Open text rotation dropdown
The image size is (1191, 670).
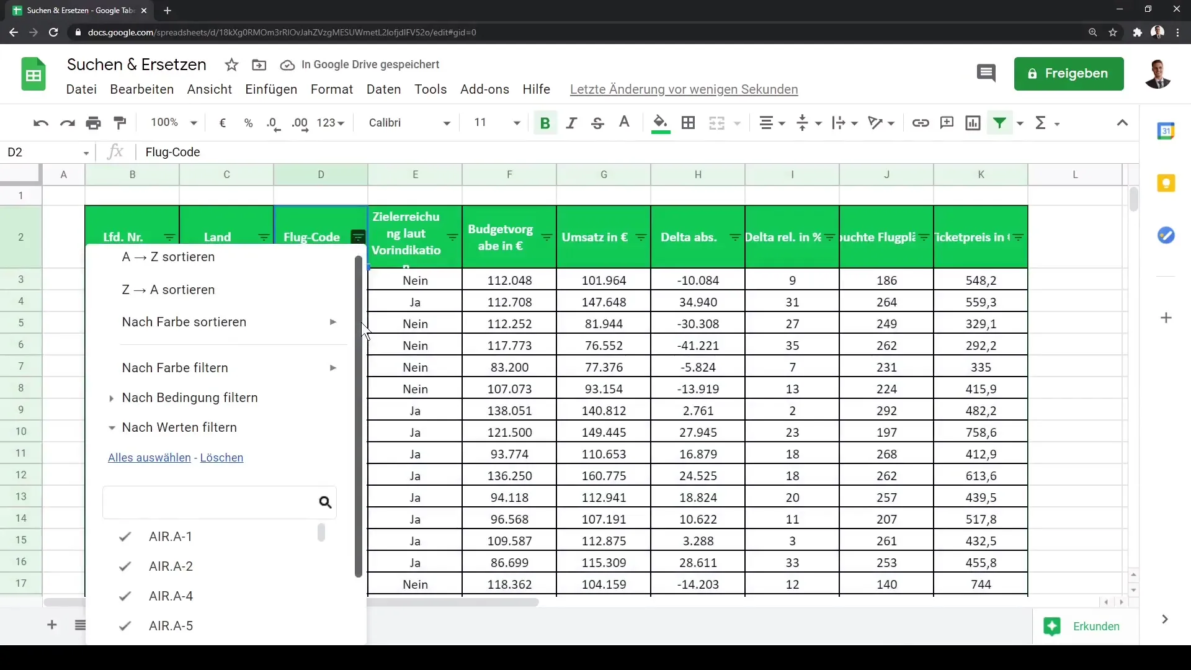pos(881,123)
